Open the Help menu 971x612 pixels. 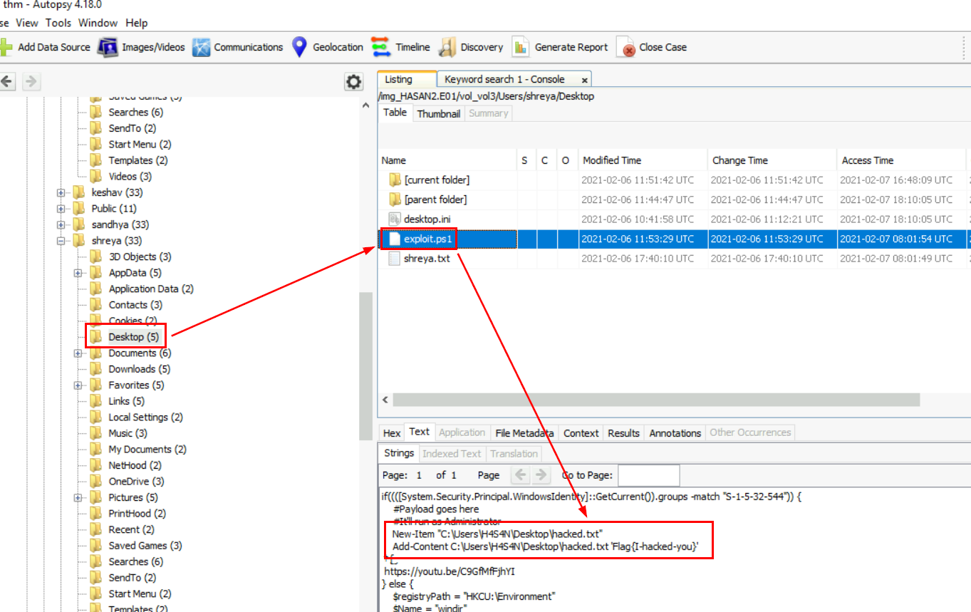(137, 23)
